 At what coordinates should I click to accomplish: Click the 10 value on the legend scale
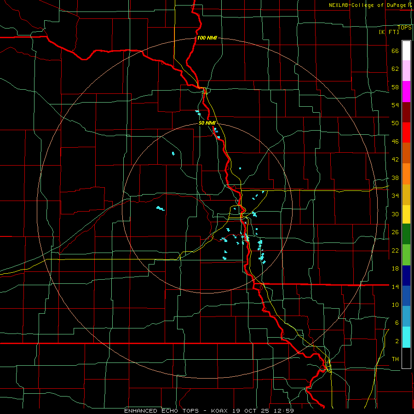coord(395,305)
